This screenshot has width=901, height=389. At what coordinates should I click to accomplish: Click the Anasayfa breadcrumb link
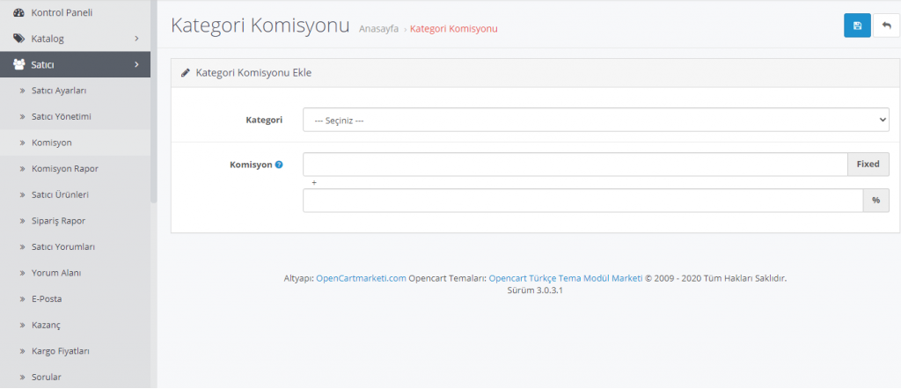tap(378, 28)
